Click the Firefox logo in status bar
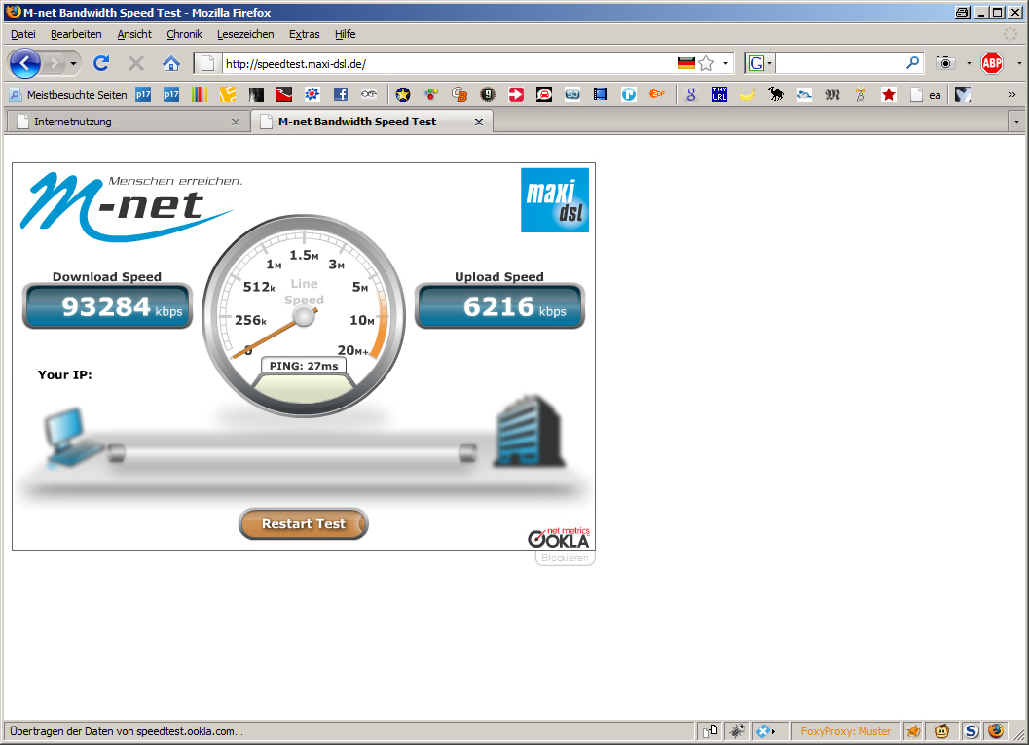 click(x=996, y=730)
